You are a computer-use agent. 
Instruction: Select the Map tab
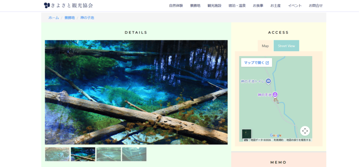(x=265, y=46)
